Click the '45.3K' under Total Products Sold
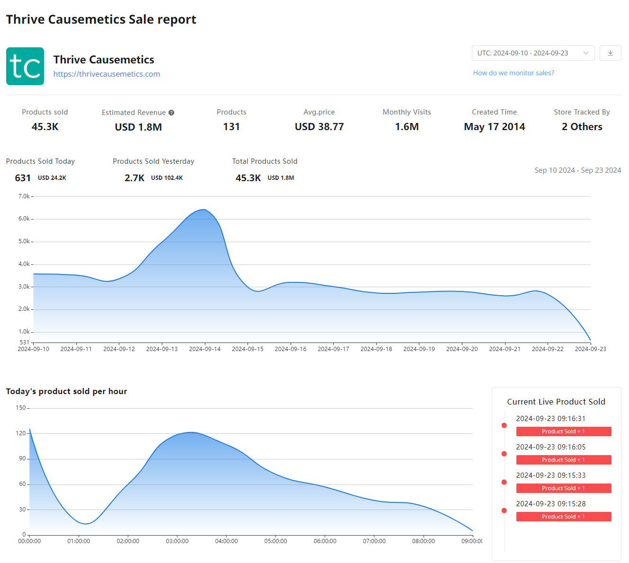Screen dimensions: 629x563 click(x=248, y=178)
